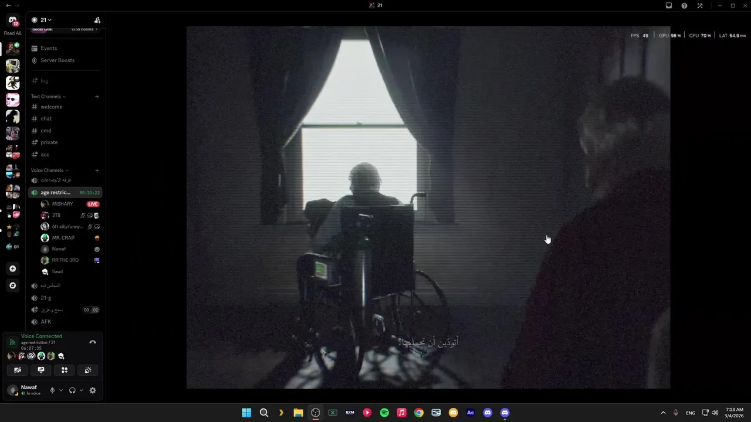
Task: Open Spotify from taskbar
Action: tap(384, 413)
